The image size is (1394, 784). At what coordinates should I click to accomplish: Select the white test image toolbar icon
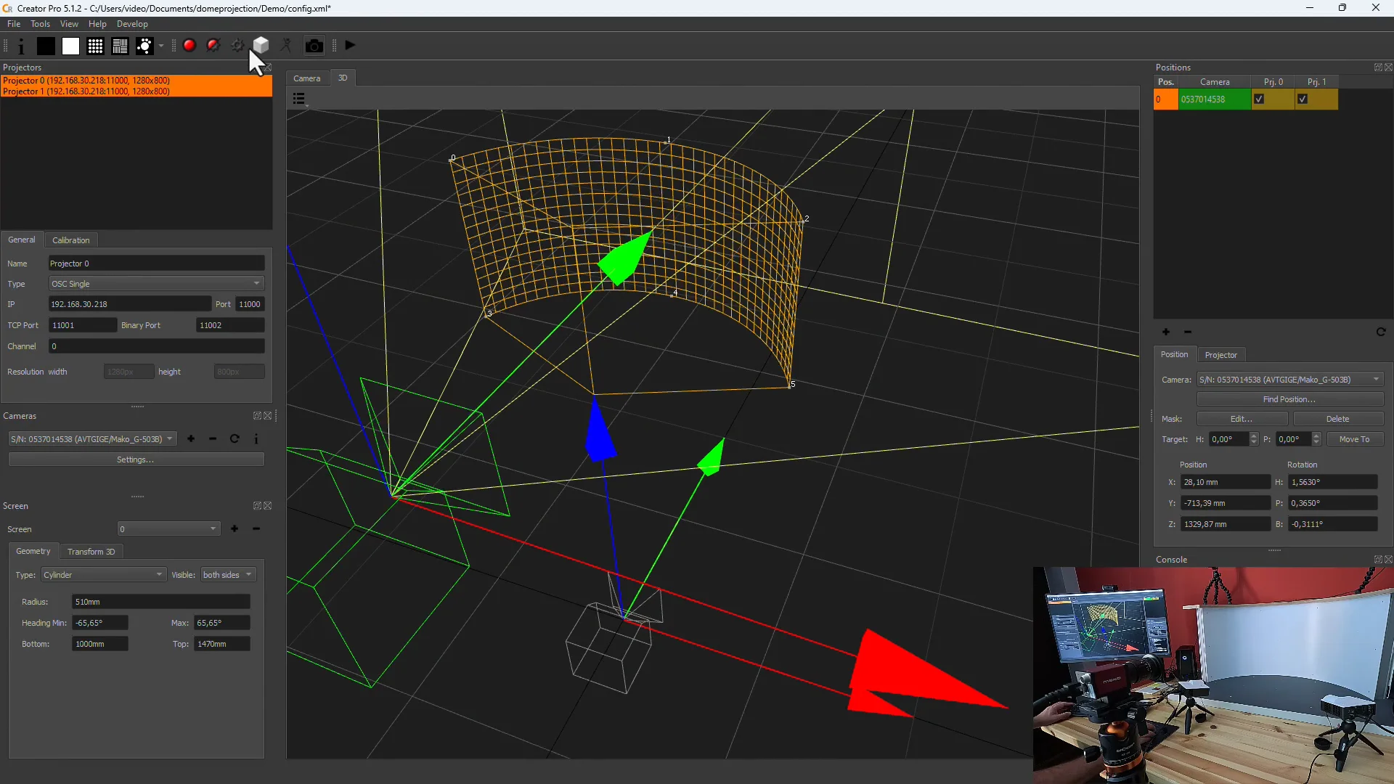(70, 46)
